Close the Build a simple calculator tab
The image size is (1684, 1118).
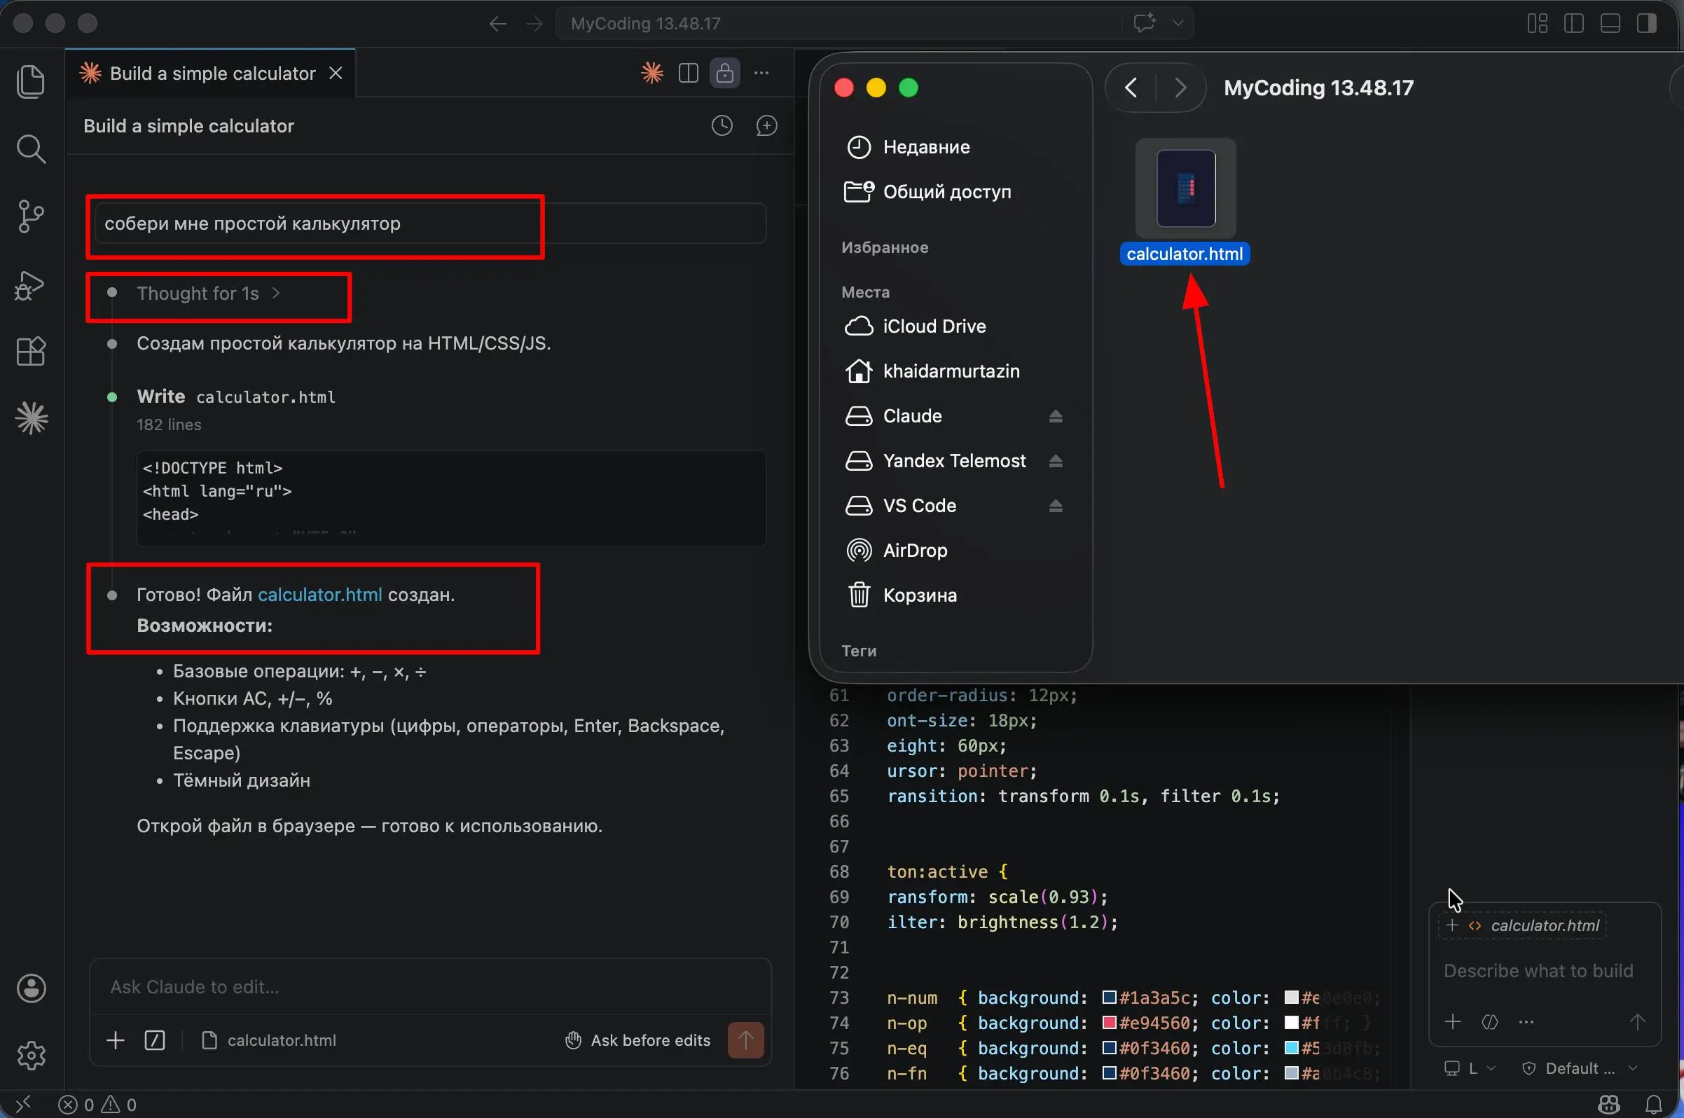click(x=336, y=73)
